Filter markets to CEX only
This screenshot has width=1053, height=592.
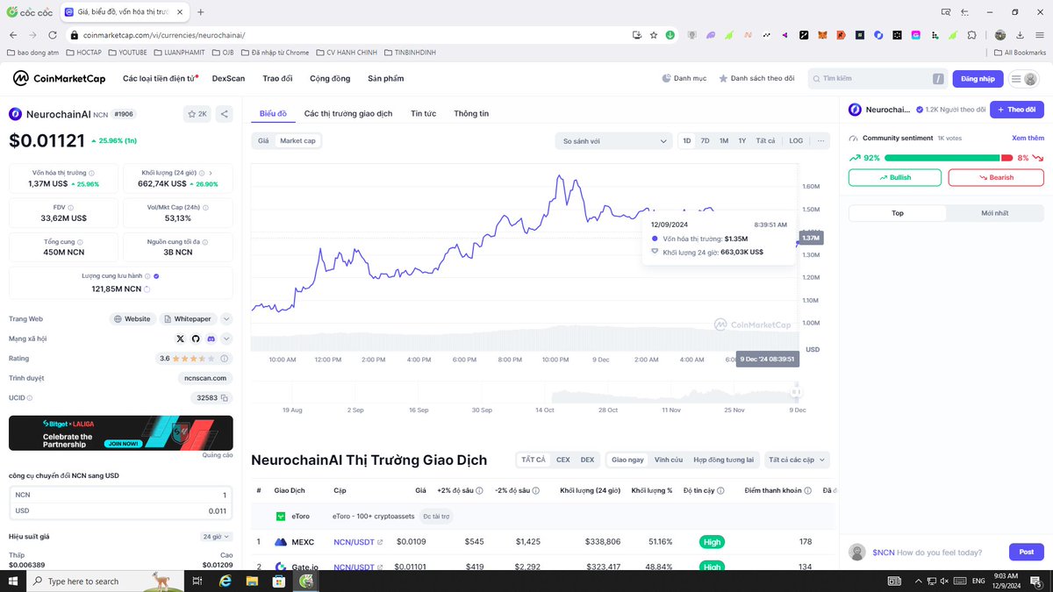[x=563, y=460]
